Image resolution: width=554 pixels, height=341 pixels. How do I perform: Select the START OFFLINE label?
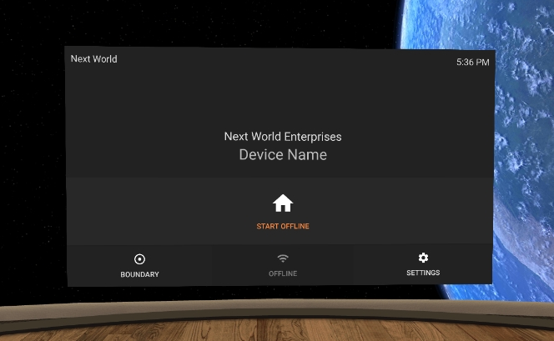[283, 226]
